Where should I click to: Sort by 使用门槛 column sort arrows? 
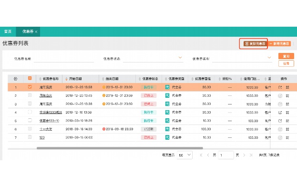click(x=241, y=79)
